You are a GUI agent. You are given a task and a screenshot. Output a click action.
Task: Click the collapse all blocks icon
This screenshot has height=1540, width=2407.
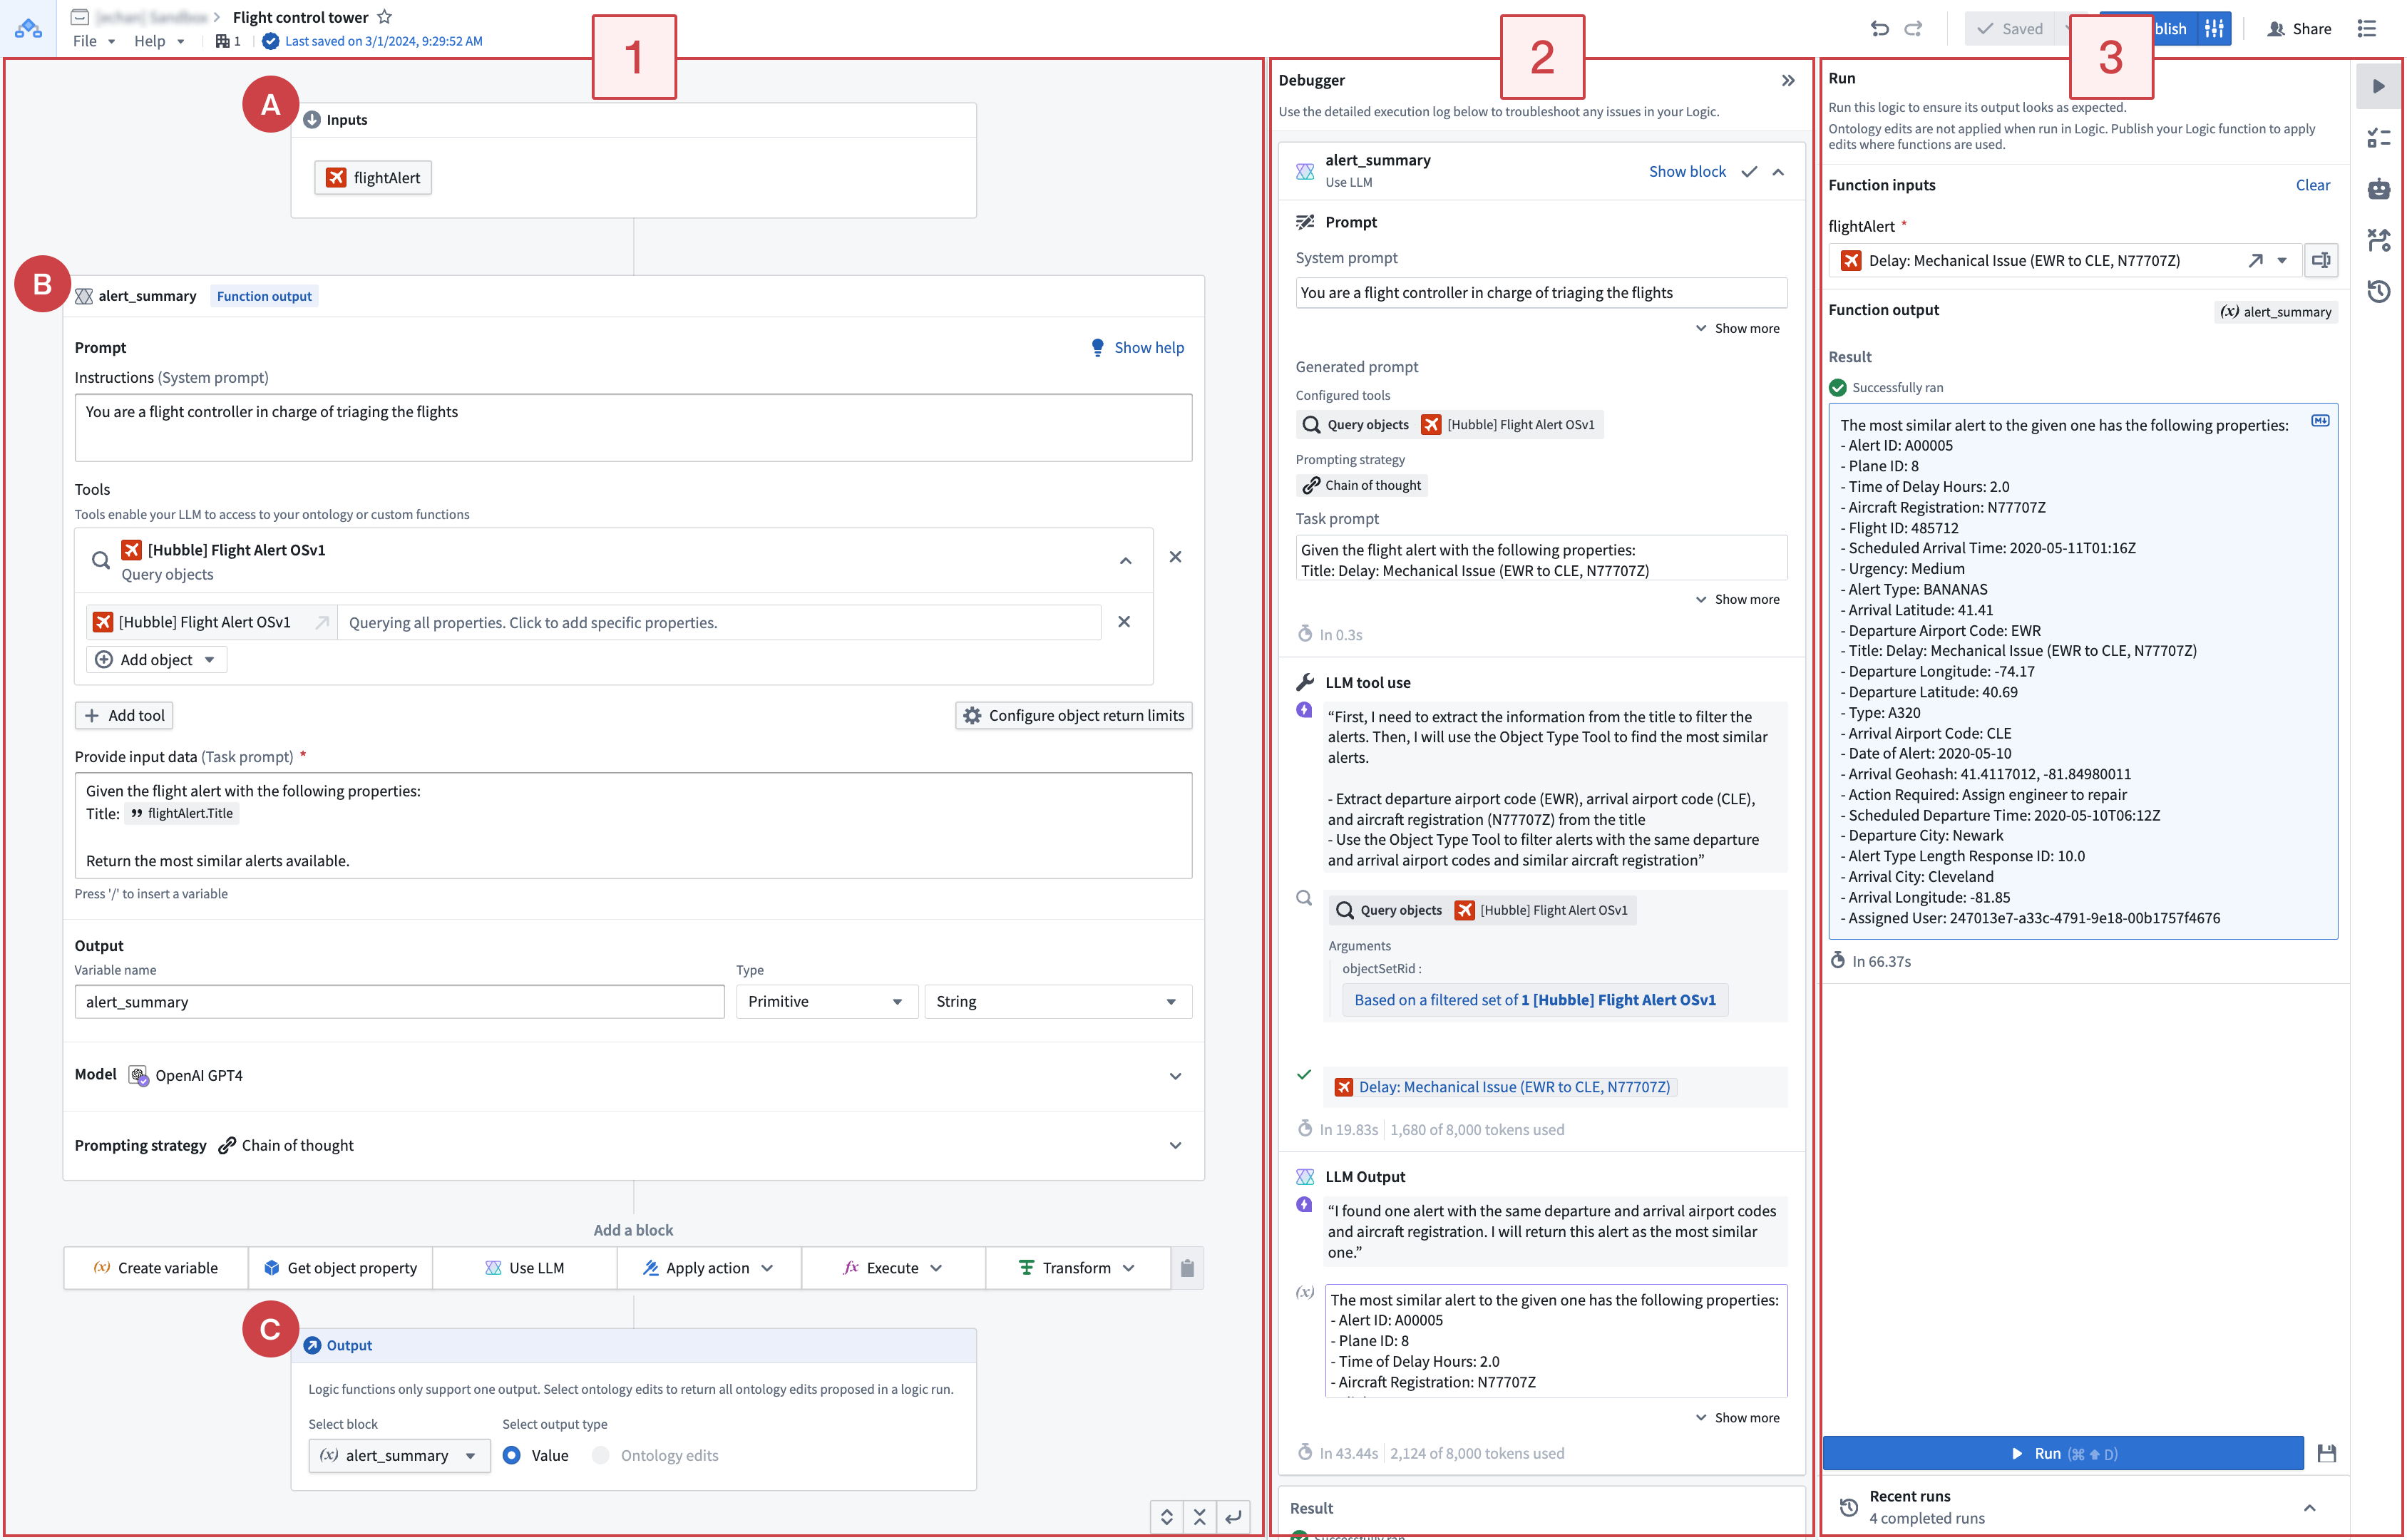(x=1200, y=1517)
